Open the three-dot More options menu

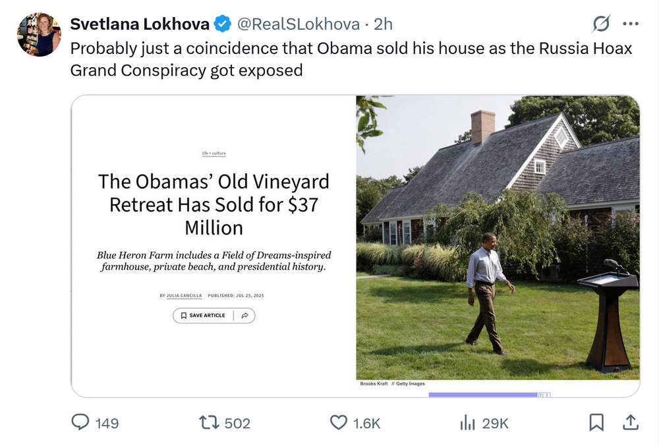[631, 24]
